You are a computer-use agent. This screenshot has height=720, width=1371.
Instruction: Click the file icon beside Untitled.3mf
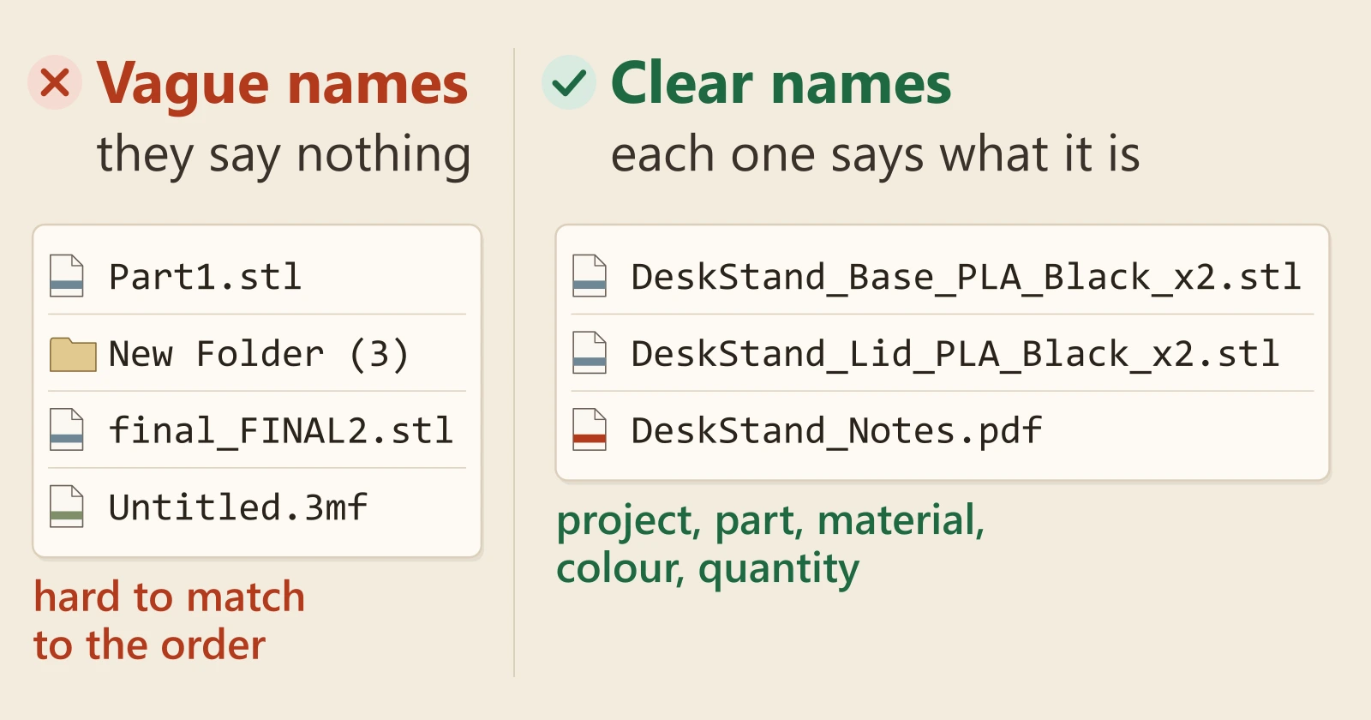pyautogui.click(x=67, y=507)
